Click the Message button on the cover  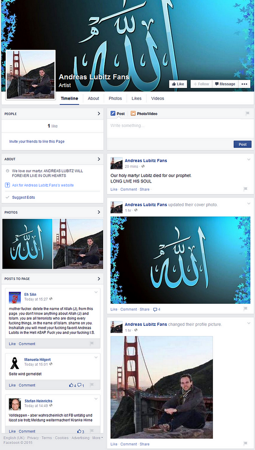point(225,84)
